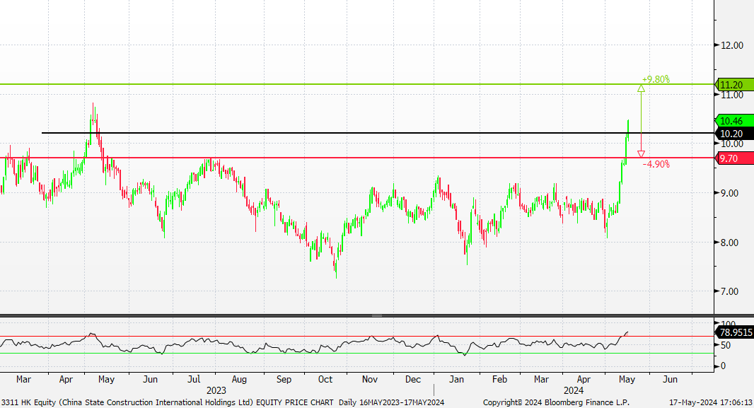Click the green 11.20 target price tag
The width and height of the screenshot is (754, 408).
(734, 85)
